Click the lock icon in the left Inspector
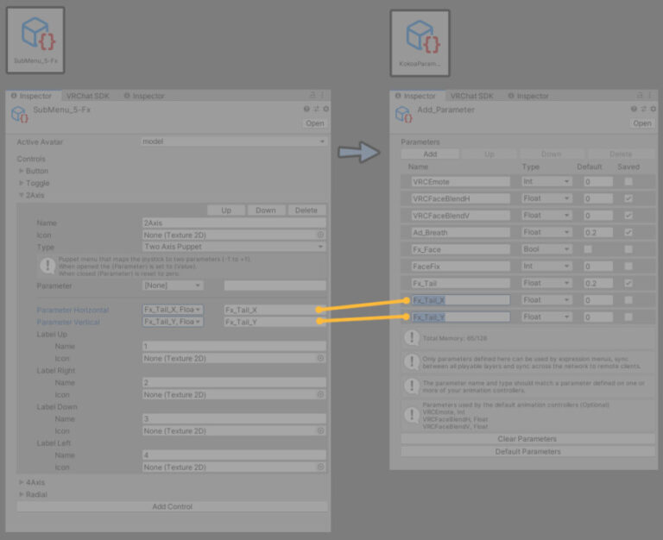Viewport: 663px width, 540px height. [x=313, y=96]
